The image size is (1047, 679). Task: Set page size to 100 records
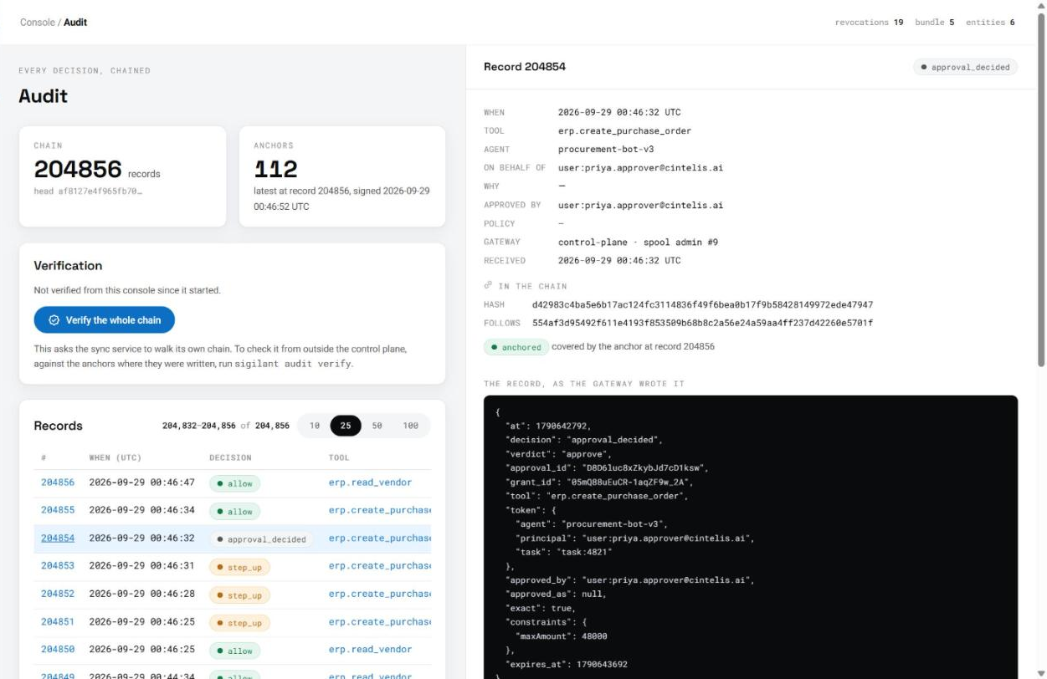410,426
